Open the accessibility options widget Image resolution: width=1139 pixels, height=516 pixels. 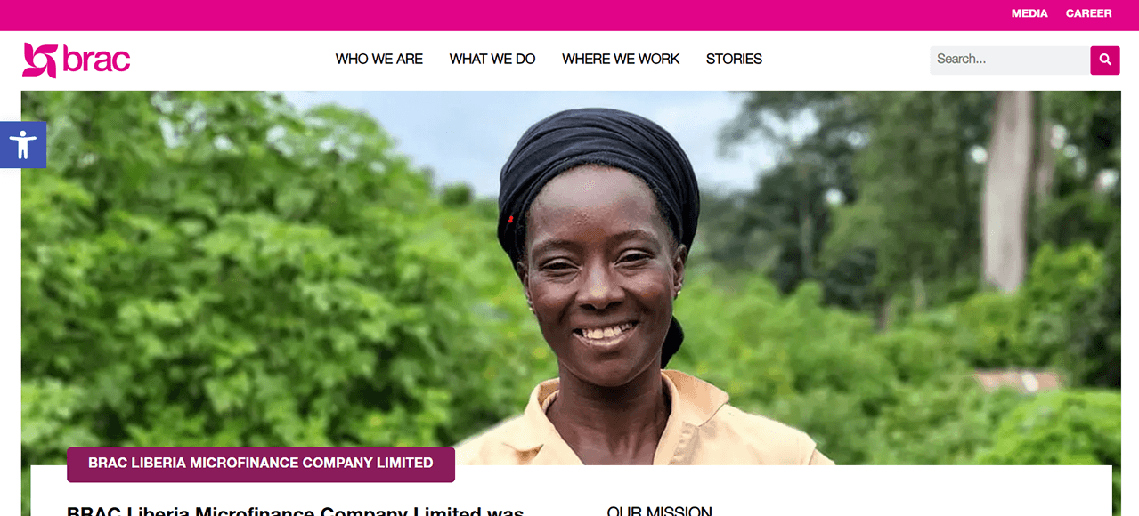click(23, 144)
